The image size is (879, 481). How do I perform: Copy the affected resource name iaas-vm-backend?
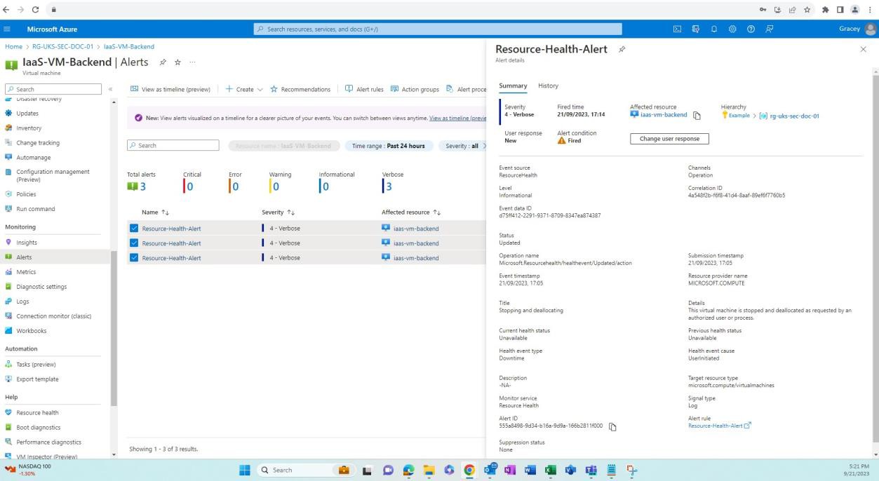[695, 114]
